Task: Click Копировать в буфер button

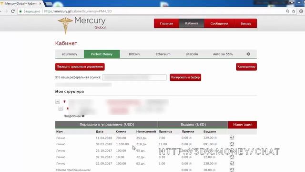Action: (x=185, y=77)
